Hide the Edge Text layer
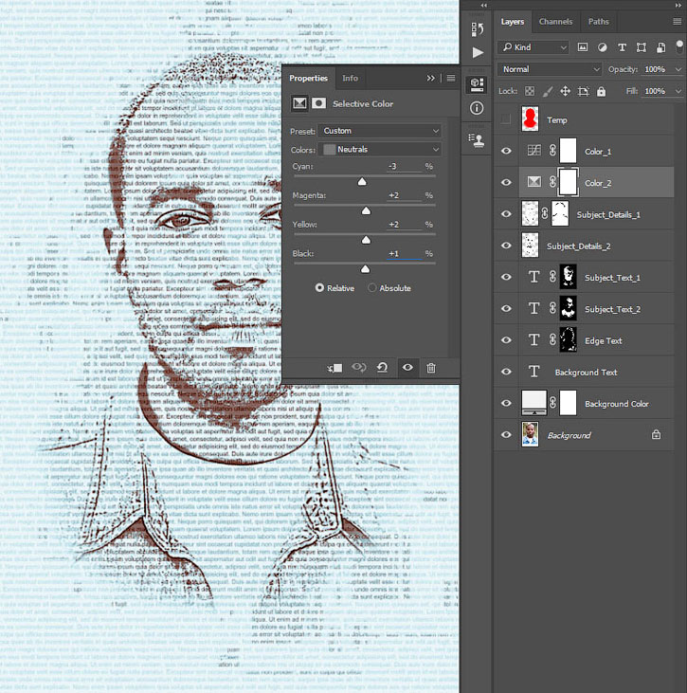Viewport: 687px width, 693px height. (506, 340)
